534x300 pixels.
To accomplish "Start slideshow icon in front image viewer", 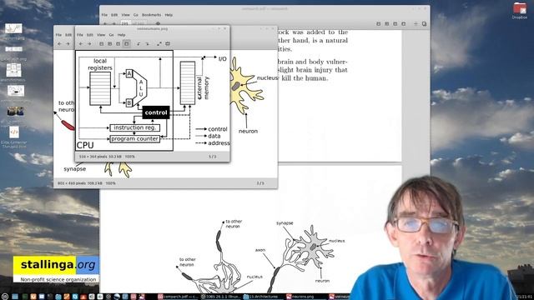I will tap(168, 44).
